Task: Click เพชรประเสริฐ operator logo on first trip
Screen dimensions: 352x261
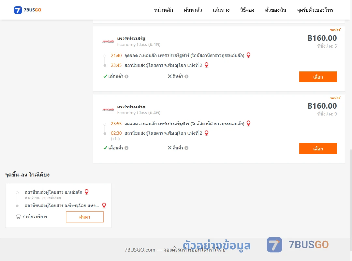Action: (108, 41)
